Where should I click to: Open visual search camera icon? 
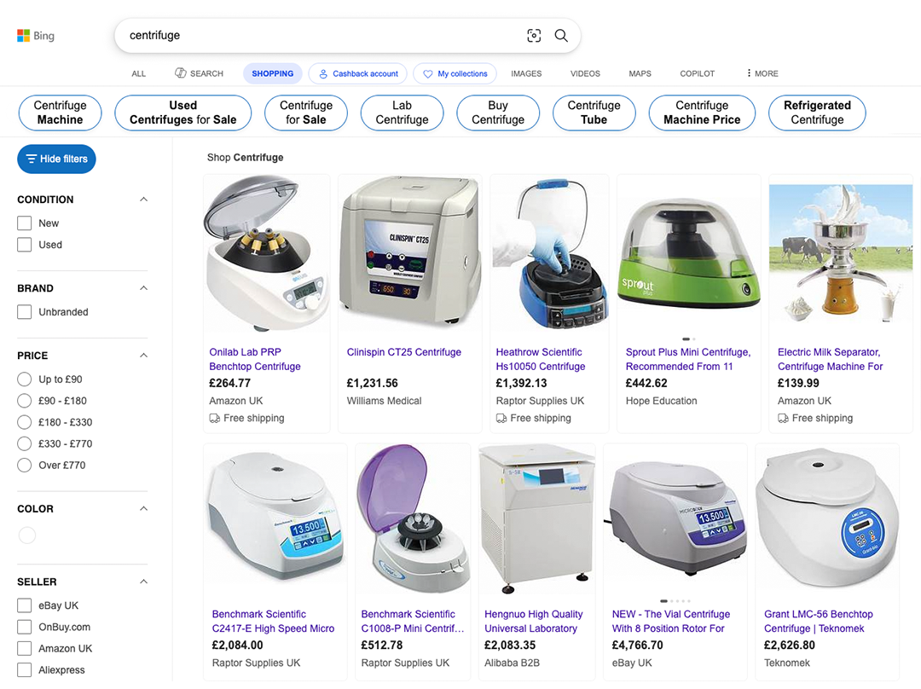534,36
